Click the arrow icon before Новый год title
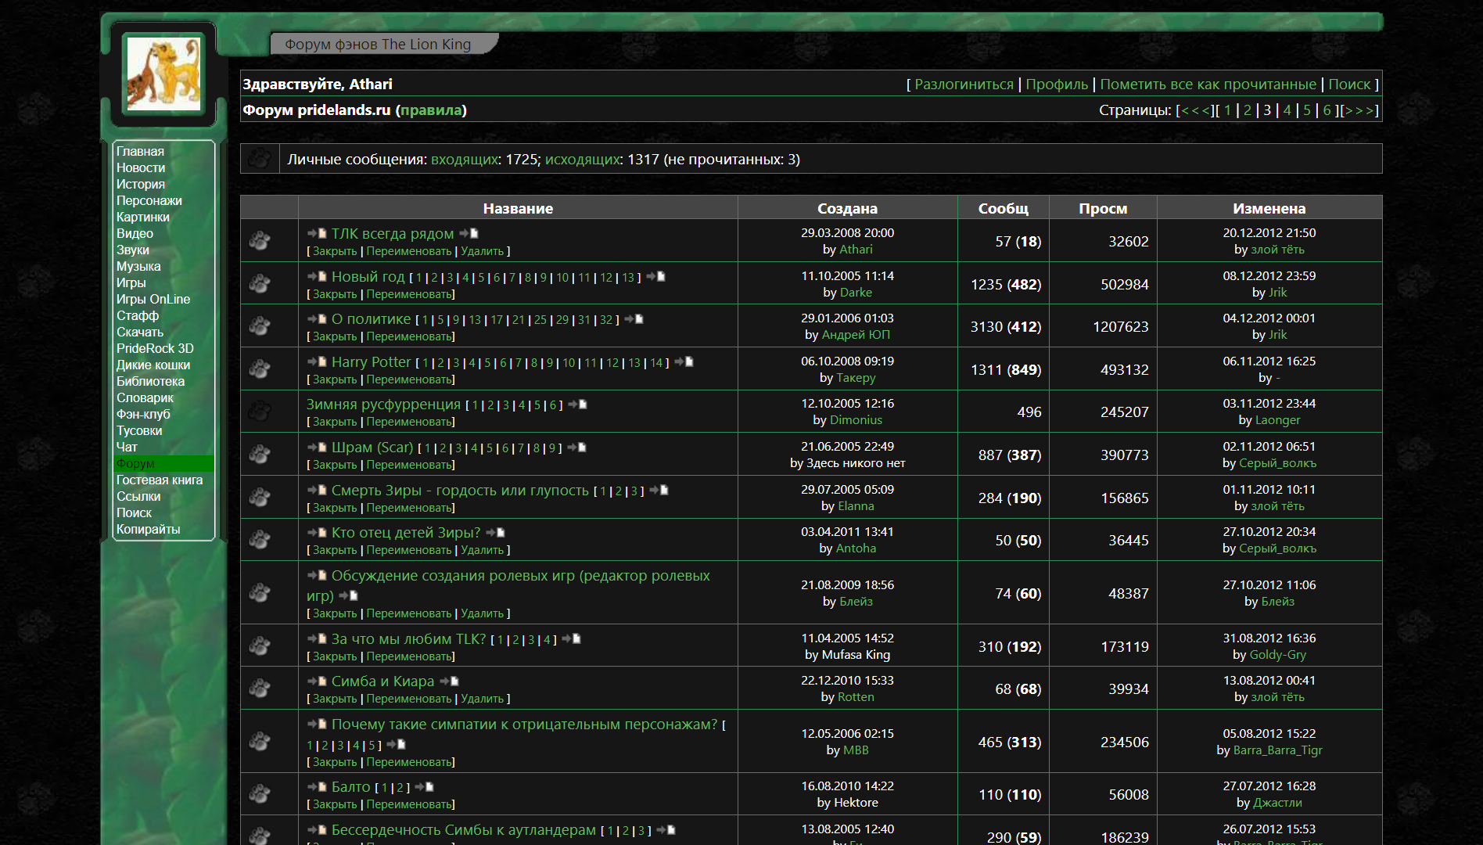The height and width of the screenshot is (845, 1483). (x=316, y=276)
